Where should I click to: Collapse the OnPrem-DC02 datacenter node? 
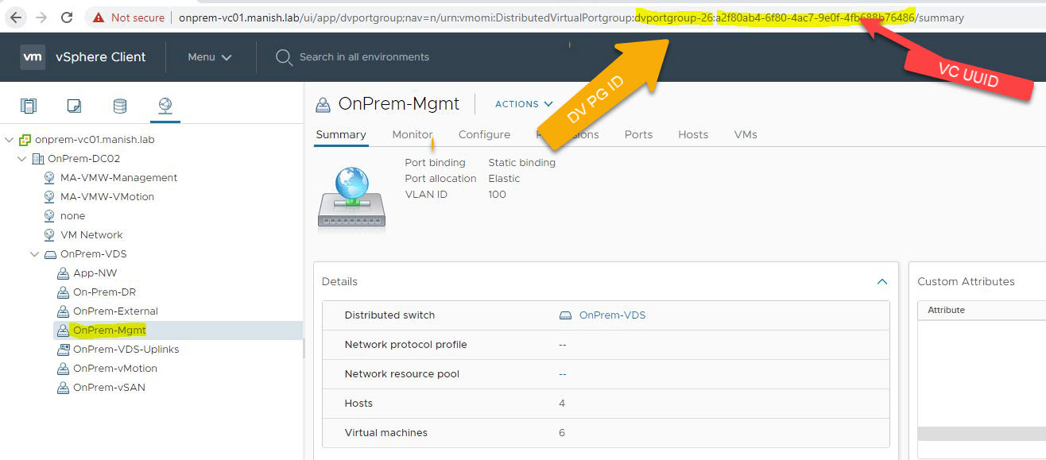click(x=22, y=159)
